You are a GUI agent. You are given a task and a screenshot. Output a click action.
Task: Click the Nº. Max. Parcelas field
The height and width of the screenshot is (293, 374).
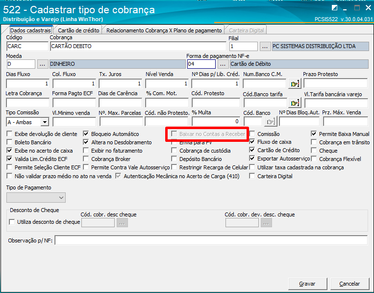pyautogui.click(x=121, y=122)
